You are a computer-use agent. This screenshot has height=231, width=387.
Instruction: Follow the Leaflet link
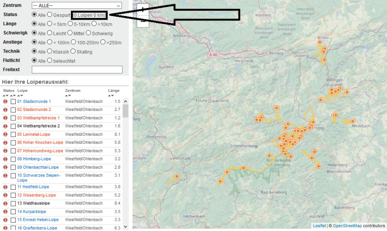click(x=319, y=226)
